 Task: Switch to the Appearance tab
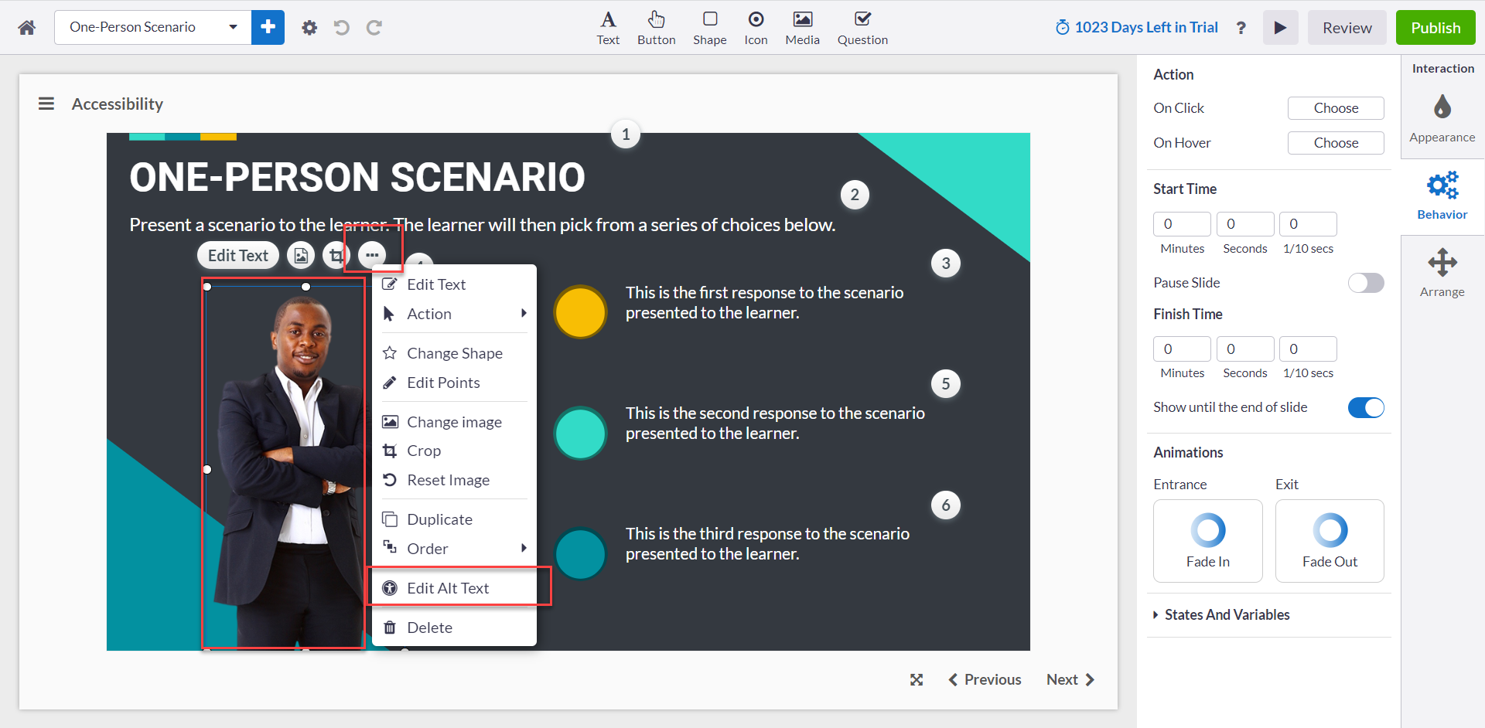1442,118
